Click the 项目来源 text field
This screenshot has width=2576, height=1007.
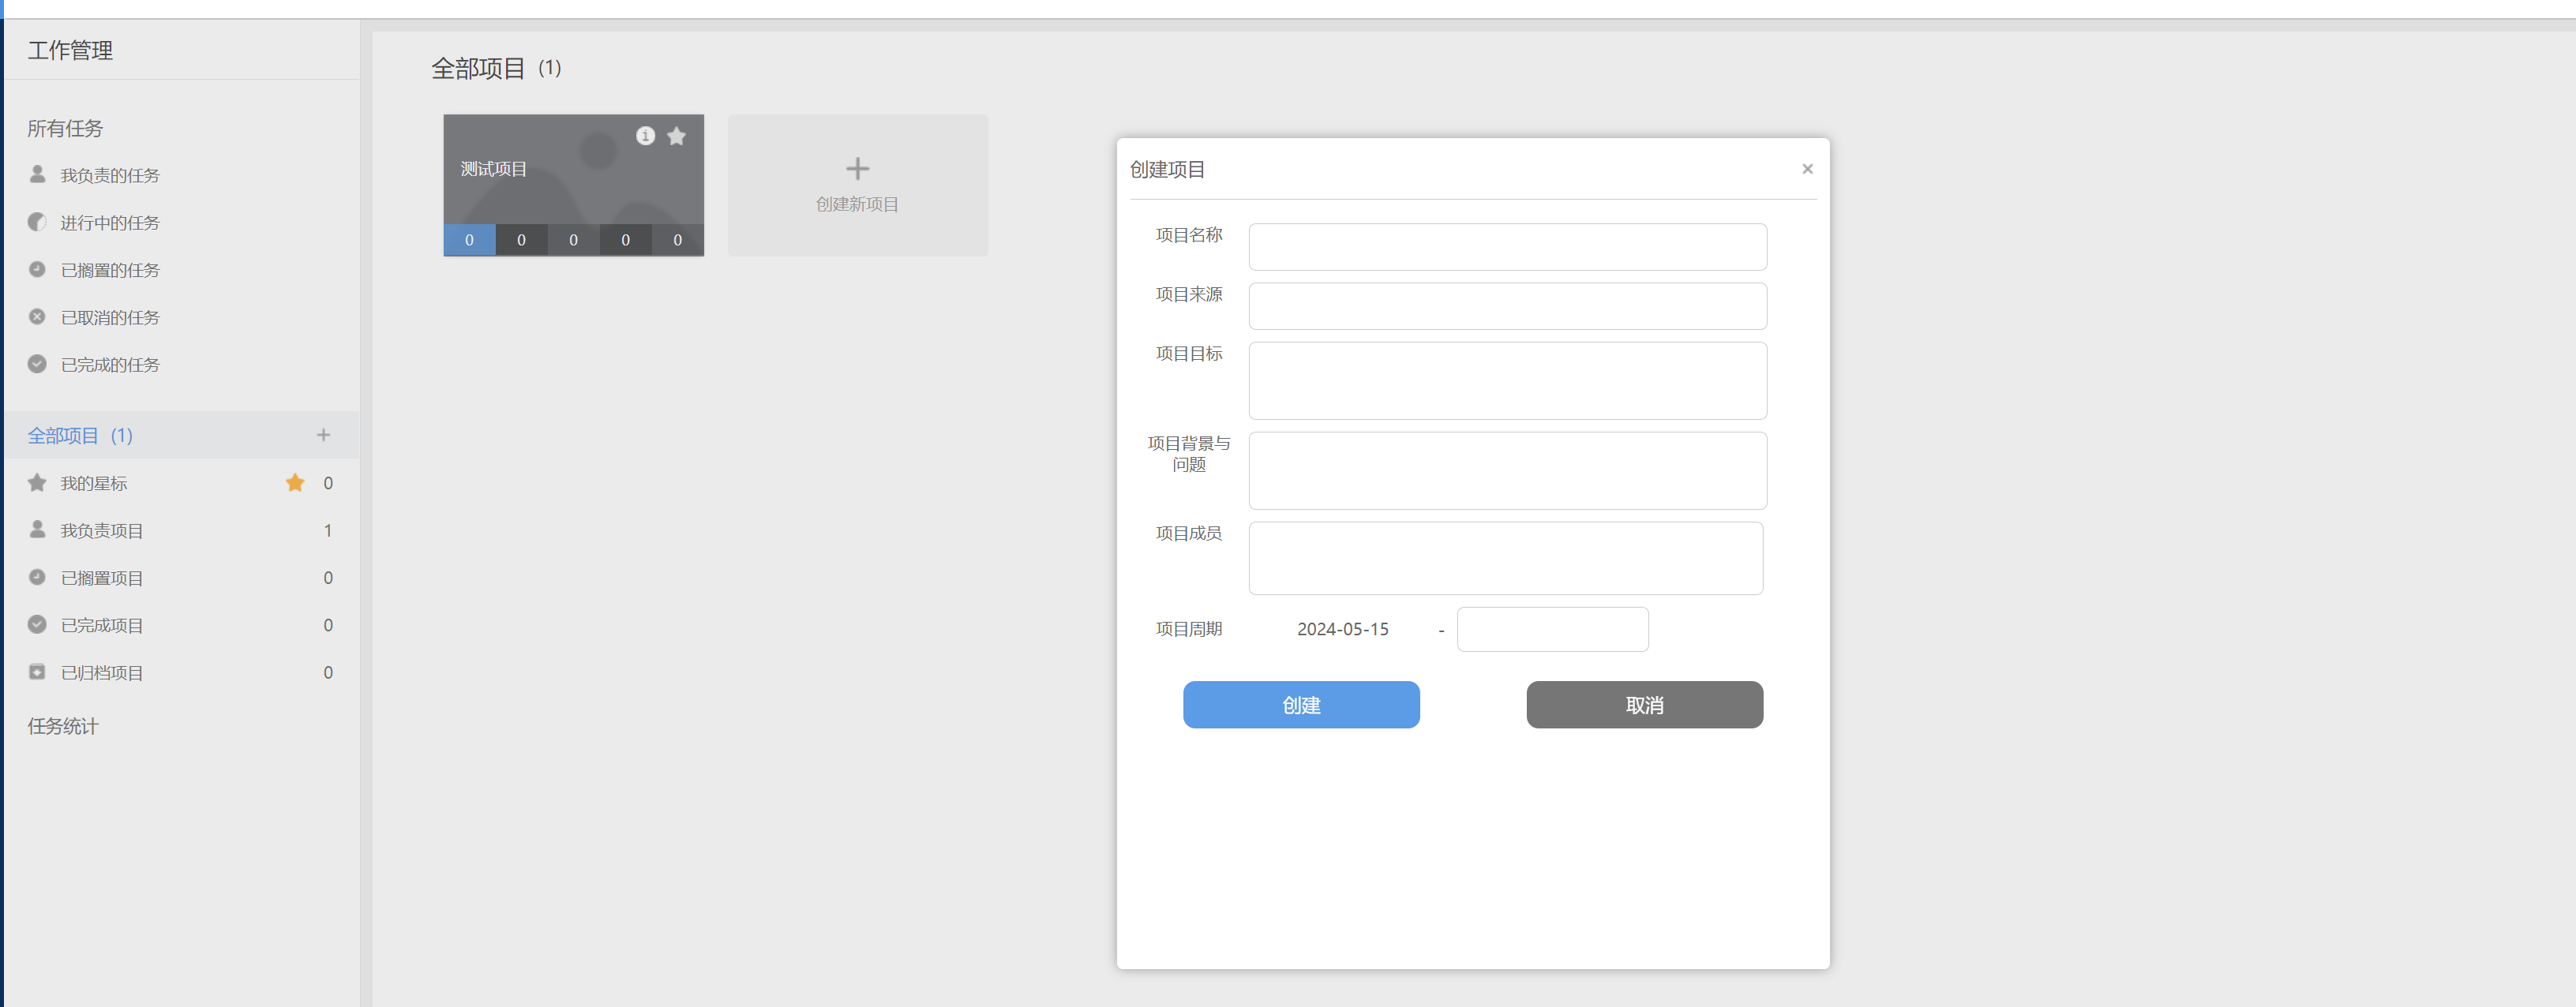(x=1507, y=306)
